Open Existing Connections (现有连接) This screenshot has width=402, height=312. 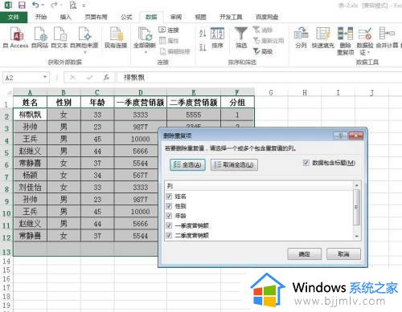click(x=116, y=38)
